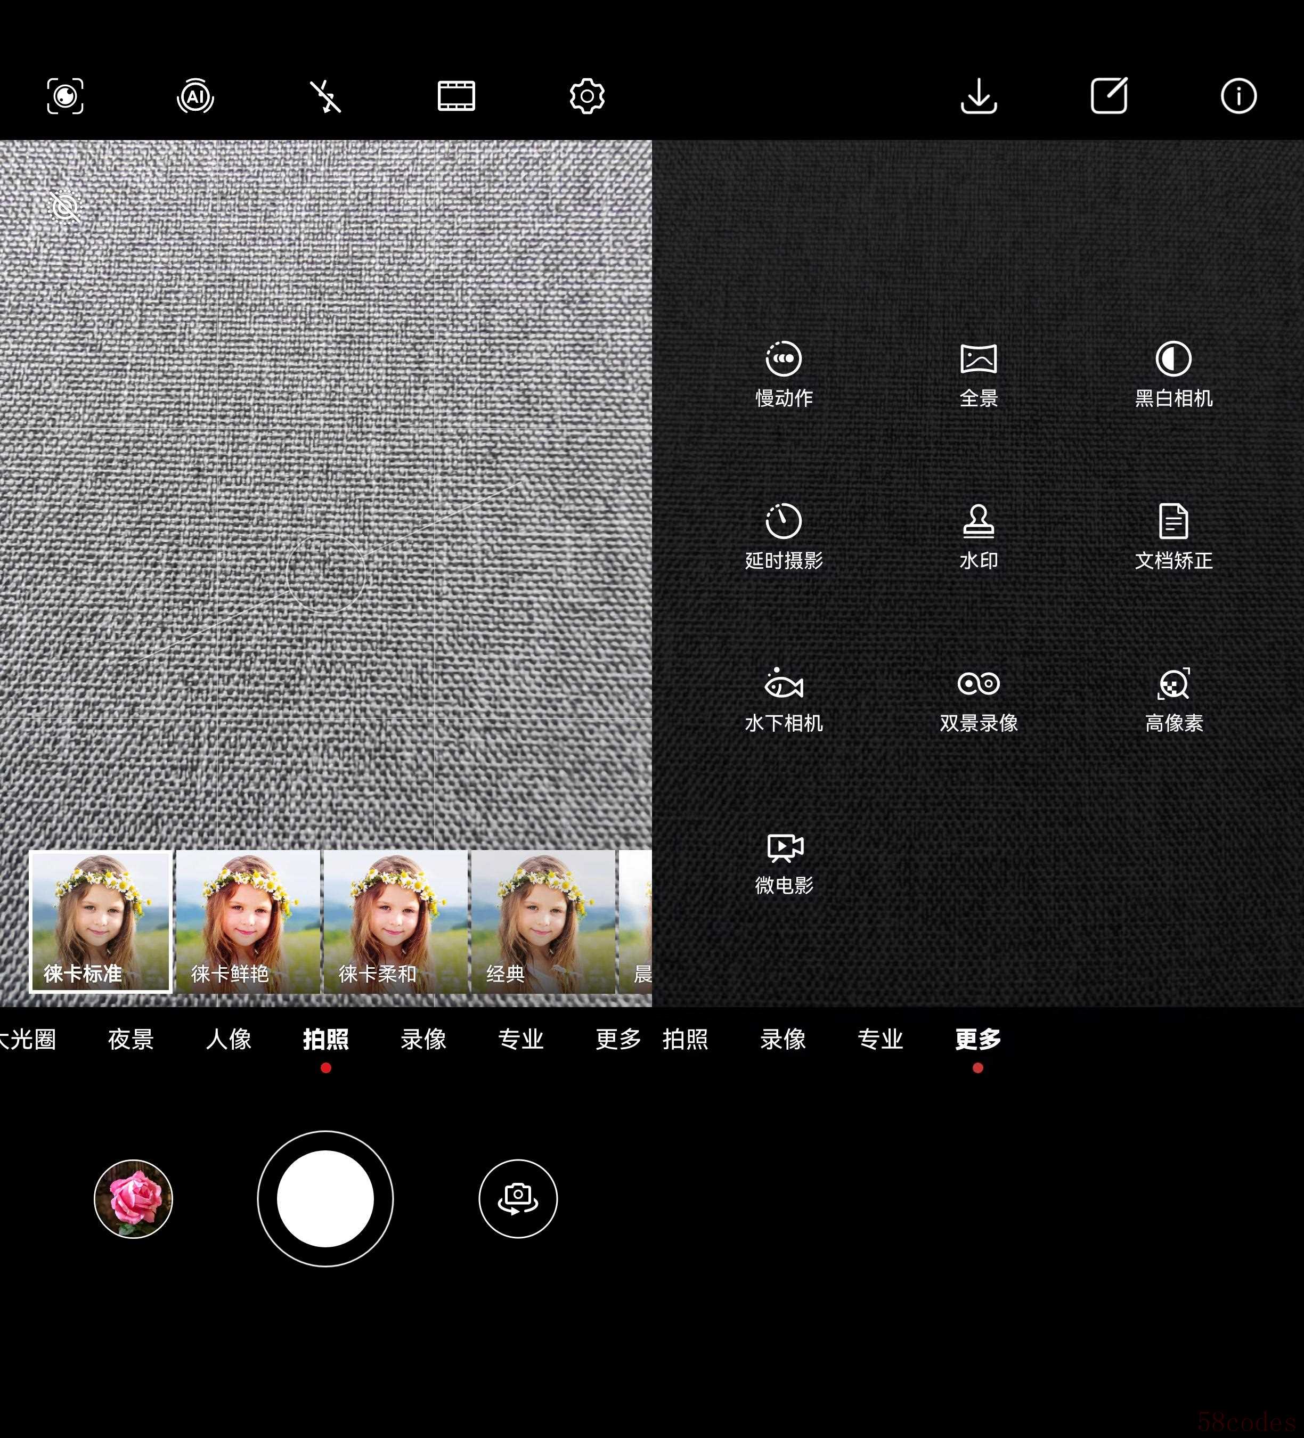Switch between front and rear camera
Screen dimensions: 1304x1438
coord(518,1198)
